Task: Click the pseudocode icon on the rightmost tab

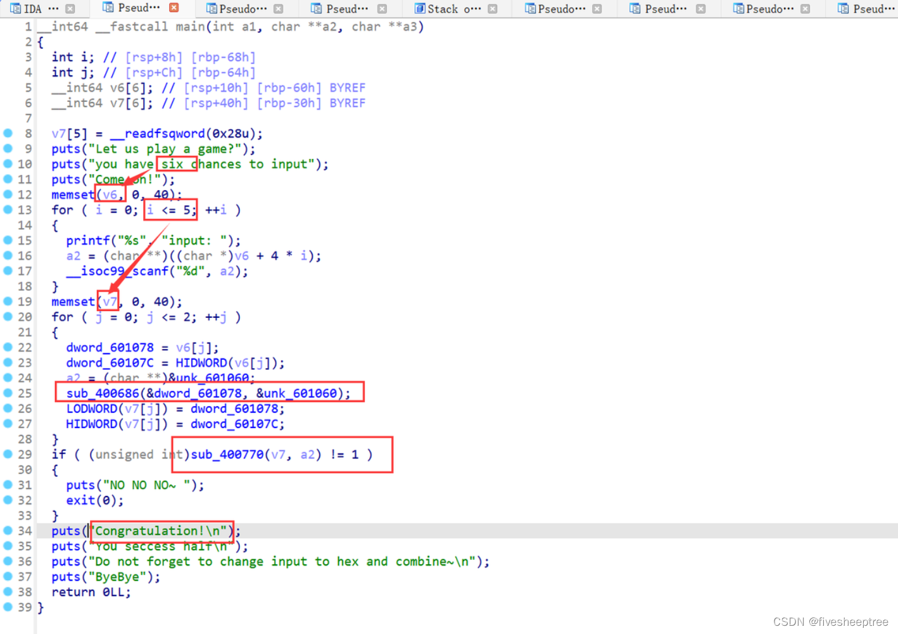Action: (842, 9)
